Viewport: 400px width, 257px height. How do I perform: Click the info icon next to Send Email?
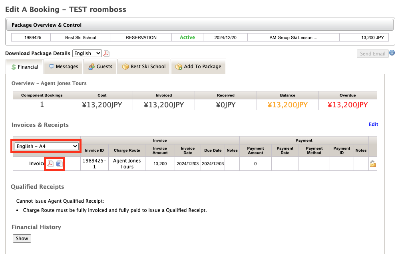pos(392,53)
